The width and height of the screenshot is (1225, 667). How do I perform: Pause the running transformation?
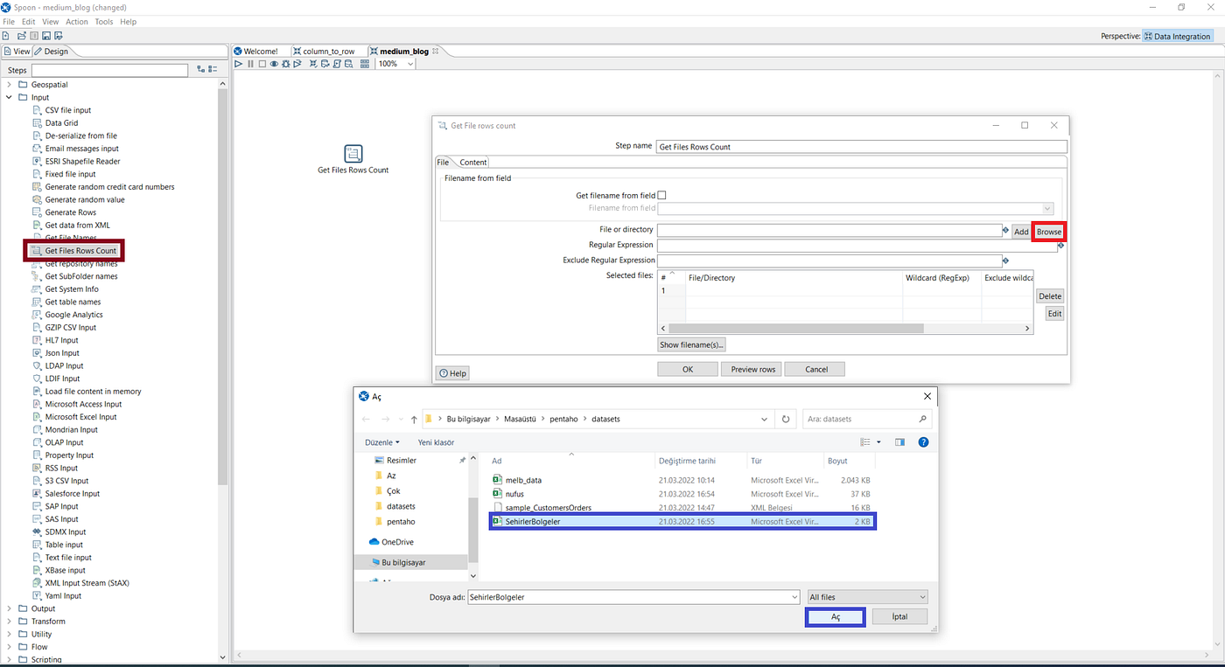click(x=250, y=63)
